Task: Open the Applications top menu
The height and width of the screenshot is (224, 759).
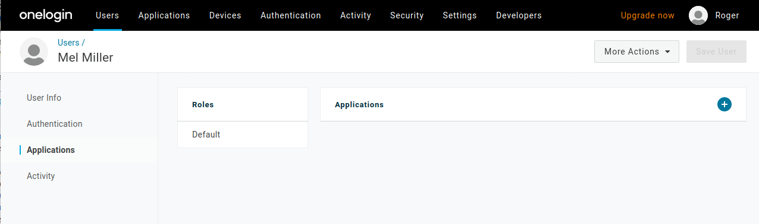Action: 164,15
